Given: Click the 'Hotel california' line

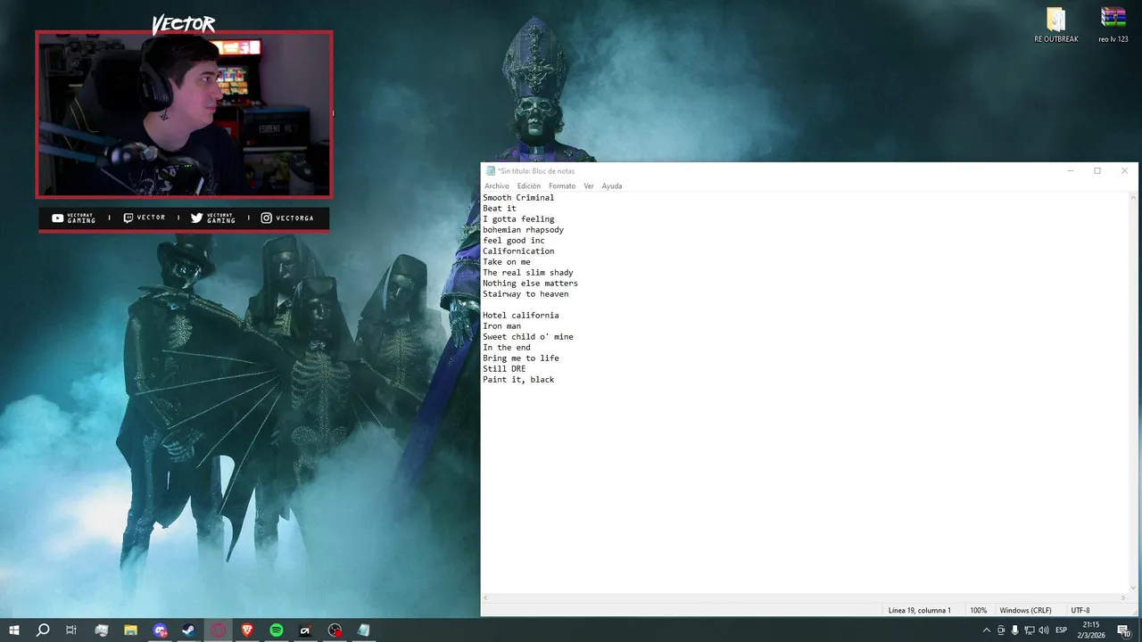Looking at the screenshot, I should point(521,316).
